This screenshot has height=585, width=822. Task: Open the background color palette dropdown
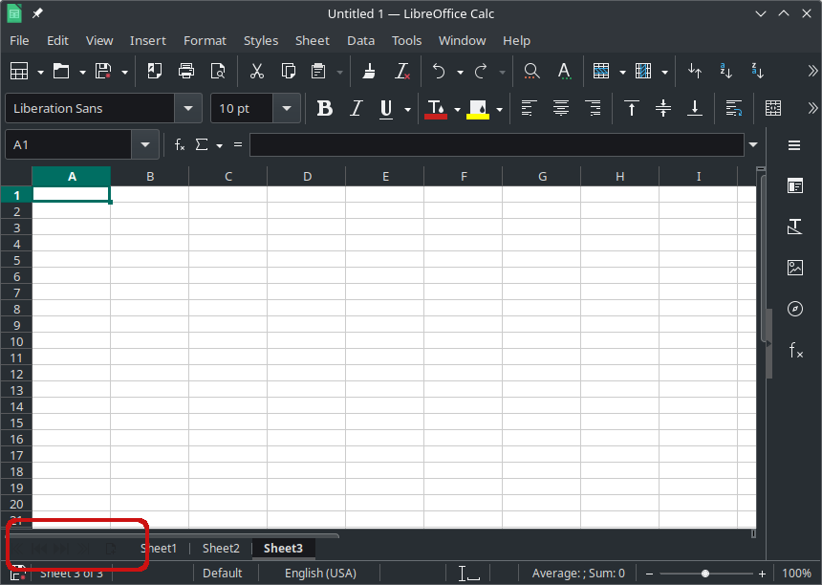pos(499,110)
